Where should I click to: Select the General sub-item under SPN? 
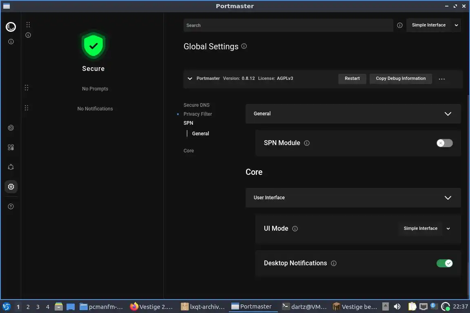(201, 134)
